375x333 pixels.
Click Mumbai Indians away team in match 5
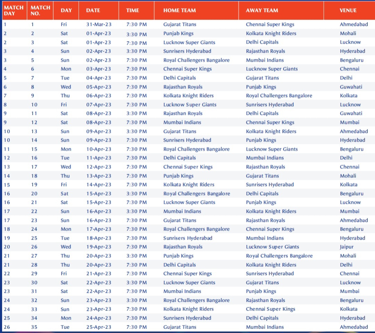point(265,60)
